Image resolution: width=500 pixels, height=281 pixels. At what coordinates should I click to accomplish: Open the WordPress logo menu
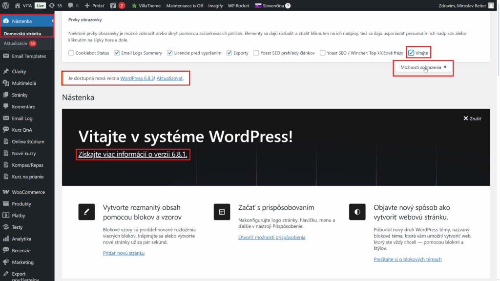pos(5,5)
